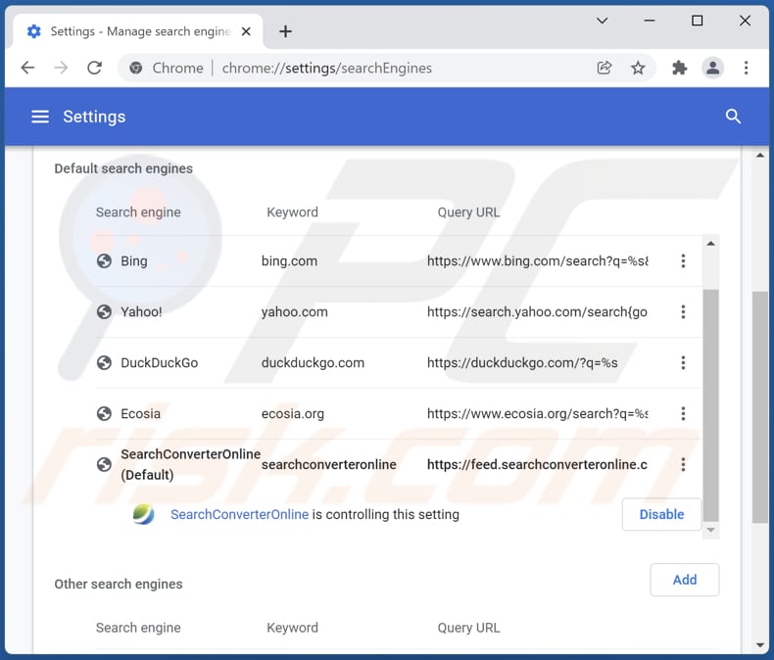Disable the SearchConverterOnline extension control
The height and width of the screenshot is (660, 774).
point(661,514)
